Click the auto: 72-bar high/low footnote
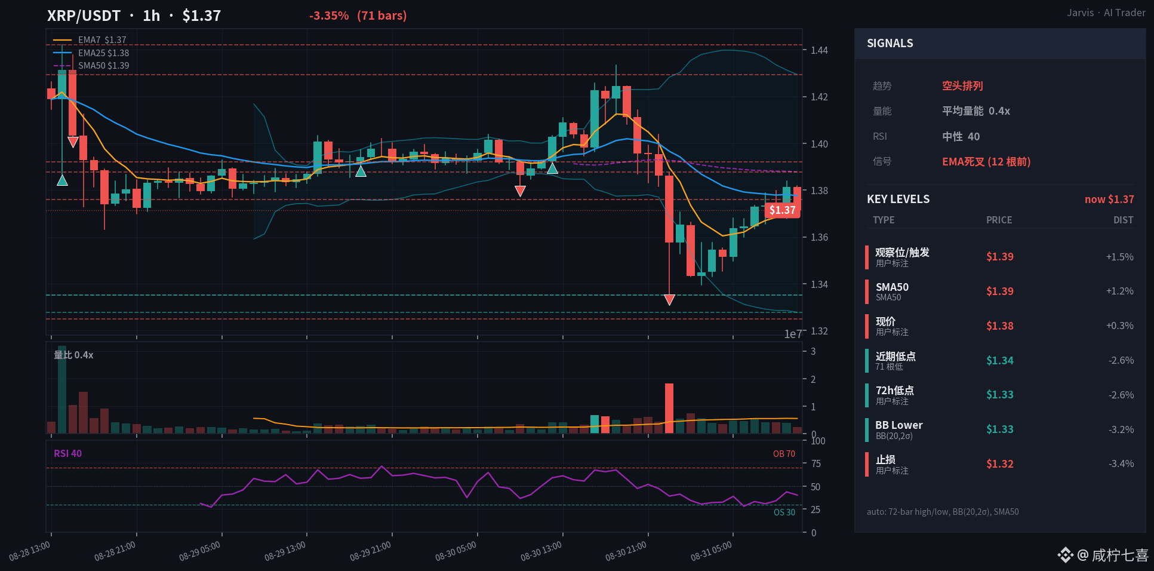1154x571 pixels. point(943,512)
